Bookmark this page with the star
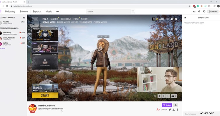 [x=189, y=6]
